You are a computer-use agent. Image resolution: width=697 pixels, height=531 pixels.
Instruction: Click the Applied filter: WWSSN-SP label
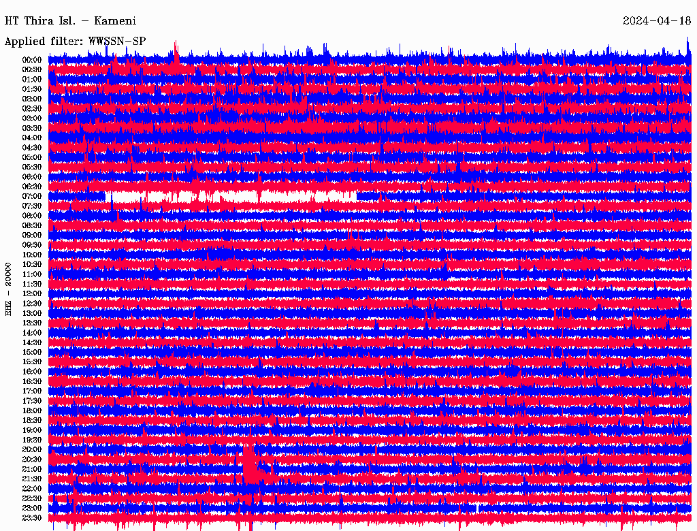pos(75,41)
